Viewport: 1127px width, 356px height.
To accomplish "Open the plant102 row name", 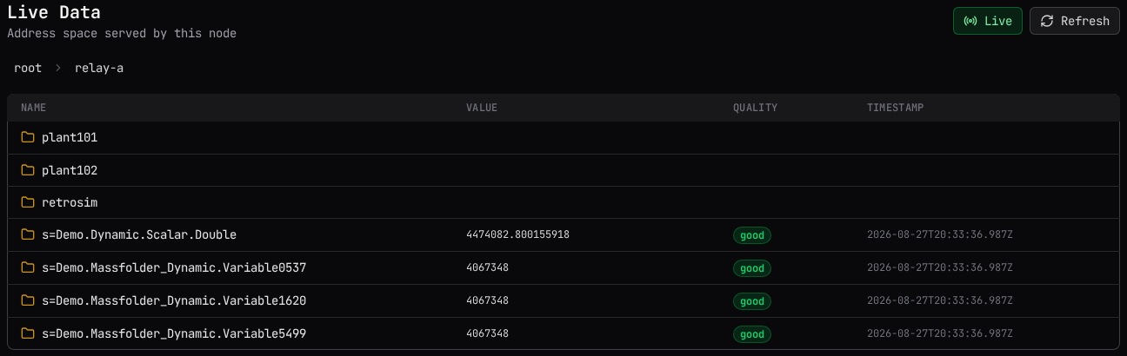I will click(70, 170).
